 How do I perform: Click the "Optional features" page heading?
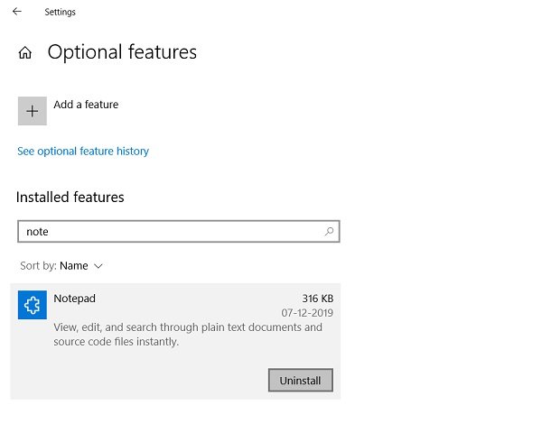[x=122, y=52]
